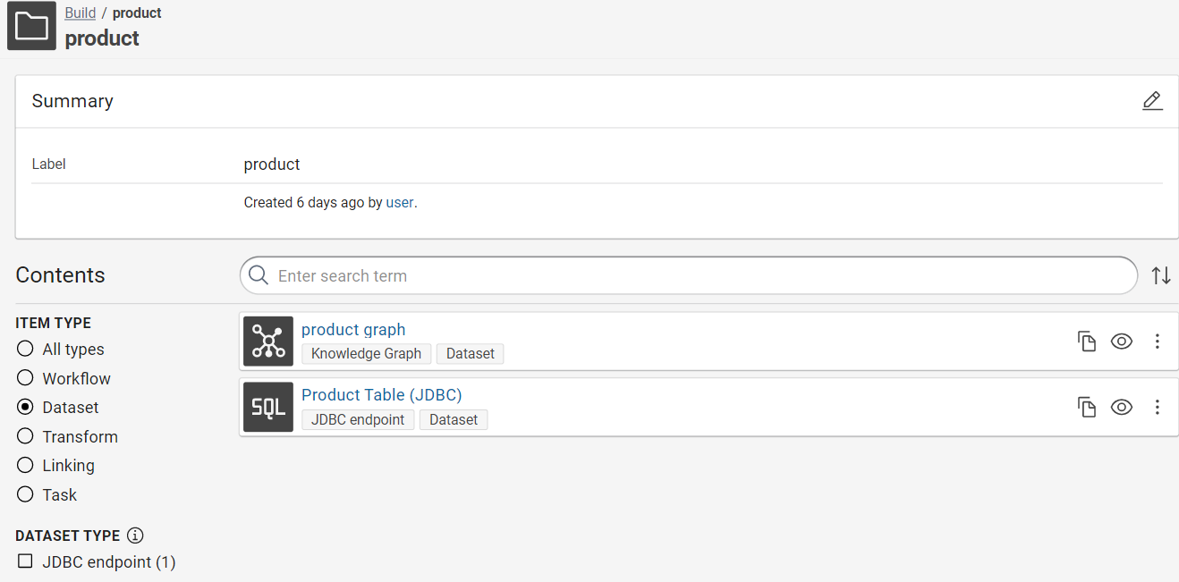This screenshot has height=582, width=1179.
Task: Click the Dataset Type info icon
Action: coord(135,536)
